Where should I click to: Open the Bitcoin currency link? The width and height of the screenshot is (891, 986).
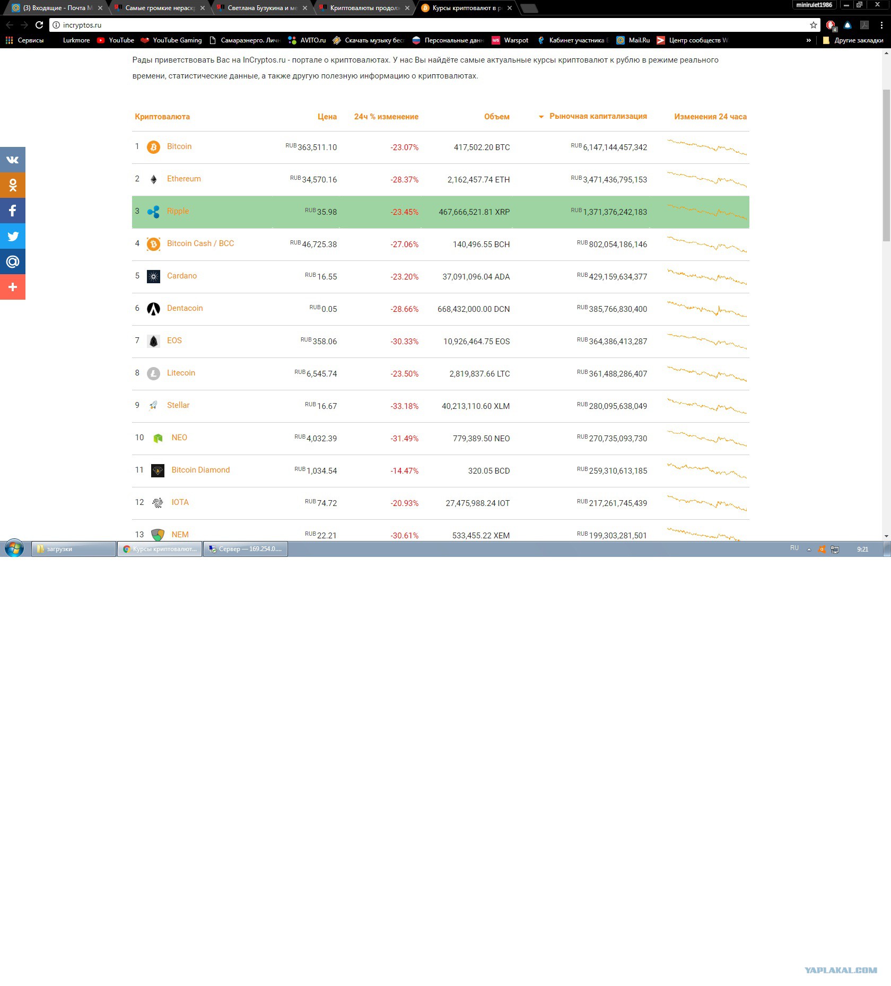(x=179, y=146)
